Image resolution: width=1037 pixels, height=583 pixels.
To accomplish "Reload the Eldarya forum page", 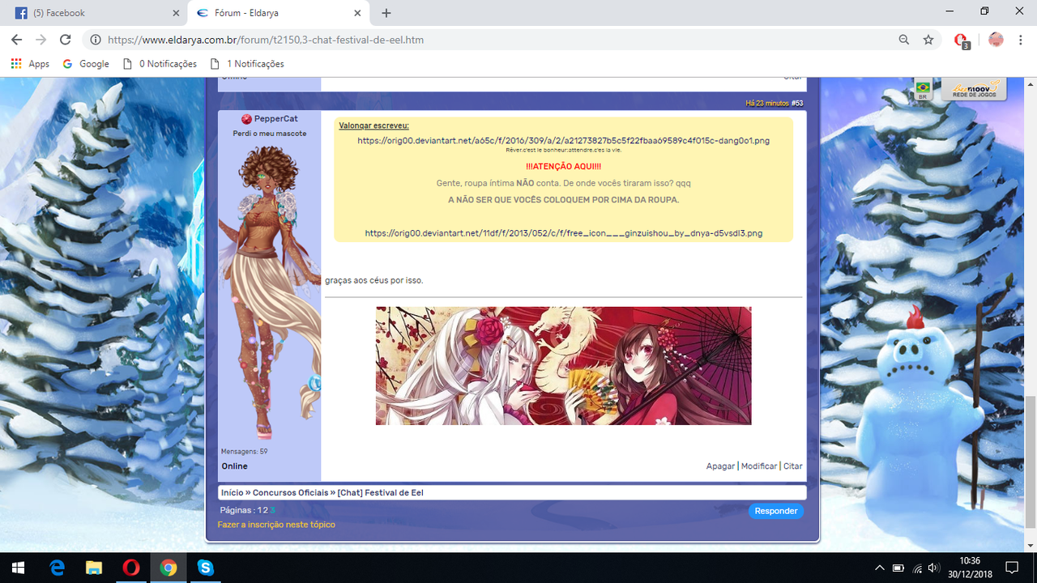I will point(66,40).
